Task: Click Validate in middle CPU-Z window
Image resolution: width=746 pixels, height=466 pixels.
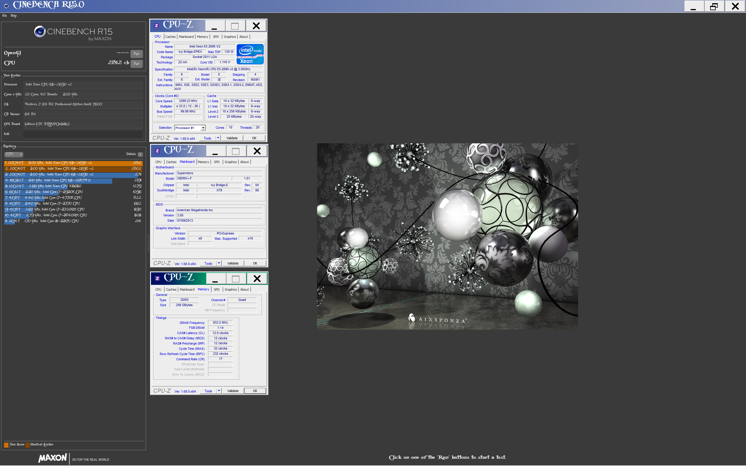Action: tap(233, 263)
